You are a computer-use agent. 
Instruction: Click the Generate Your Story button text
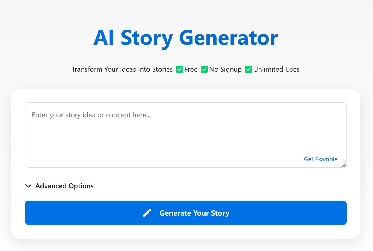click(x=194, y=213)
